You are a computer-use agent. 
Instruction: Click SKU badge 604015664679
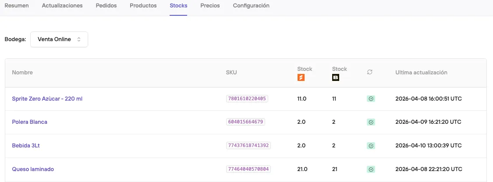(x=245, y=122)
